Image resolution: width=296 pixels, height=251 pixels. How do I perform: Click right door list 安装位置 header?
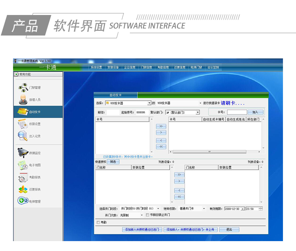(238, 167)
